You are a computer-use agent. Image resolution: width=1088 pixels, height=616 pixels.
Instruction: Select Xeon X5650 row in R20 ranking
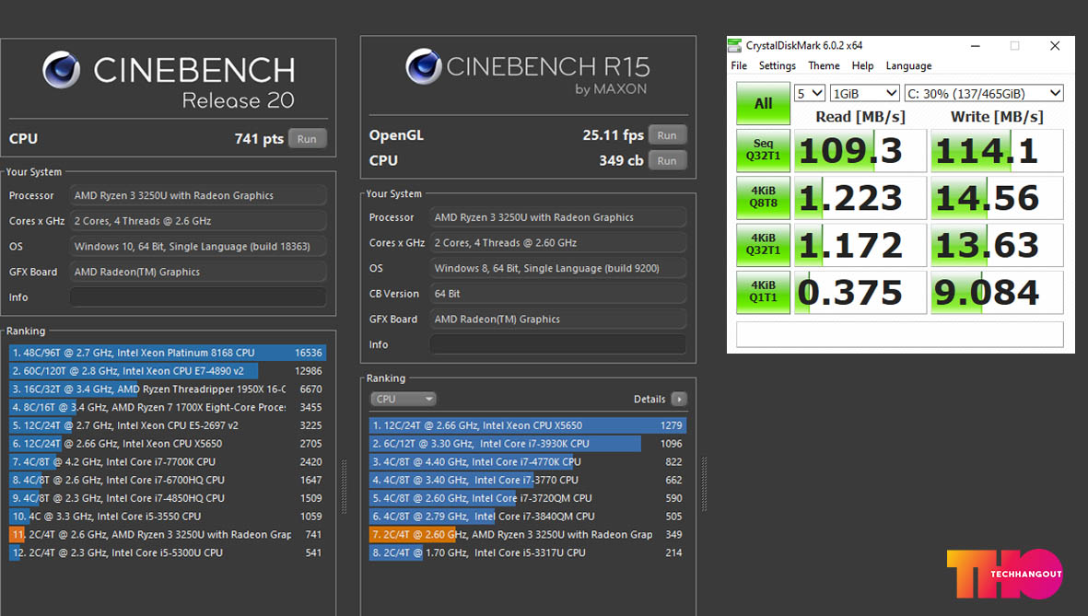168,443
